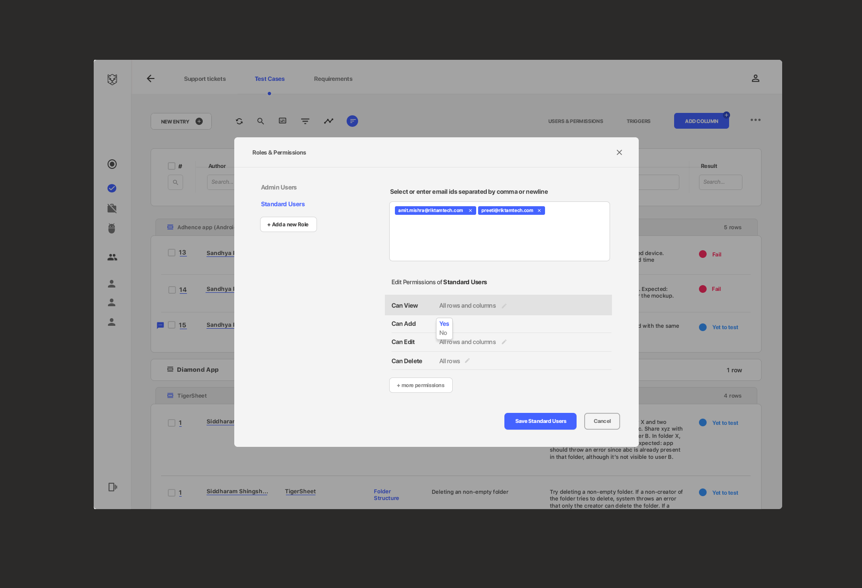Click the 5 rows count label
This screenshot has height=588, width=862.
pyautogui.click(x=732, y=228)
